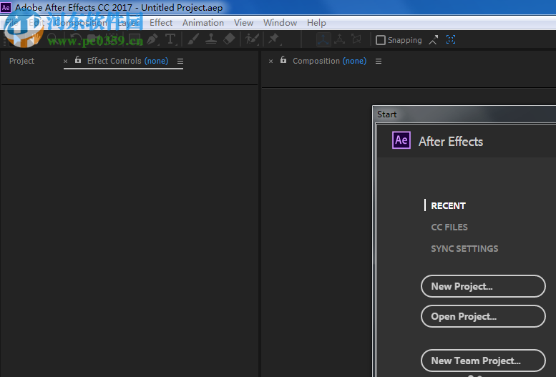The height and width of the screenshot is (377, 556).
Task: Open the Composition menu
Action: pos(80,23)
